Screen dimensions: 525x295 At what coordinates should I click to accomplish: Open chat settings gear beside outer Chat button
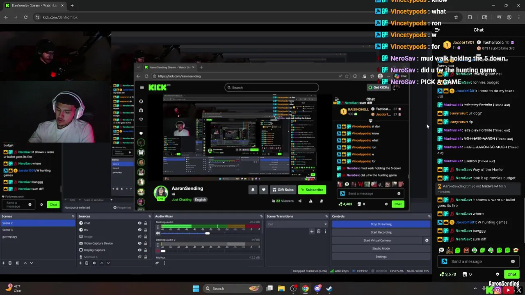(x=498, y=274)
